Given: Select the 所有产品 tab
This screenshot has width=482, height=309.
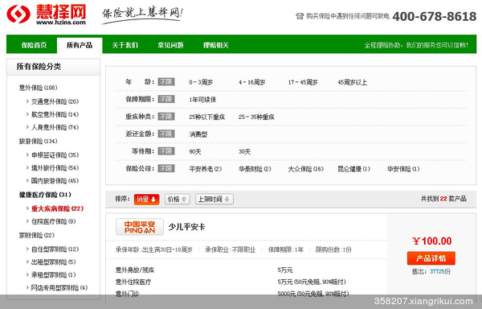Looking at the screenshot, I should click(x=80, y=45).
